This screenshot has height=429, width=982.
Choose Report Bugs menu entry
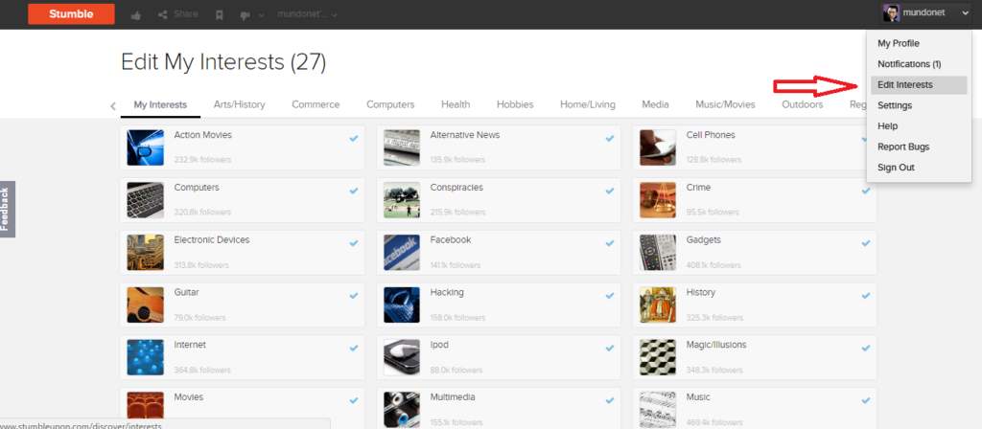click(x=903, y=147)
